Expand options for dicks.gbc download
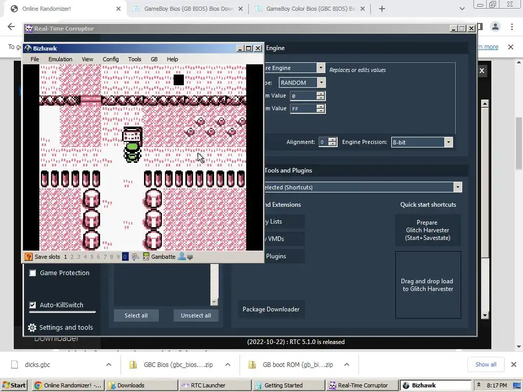523x392 pixels. click(x=109, y=364)
